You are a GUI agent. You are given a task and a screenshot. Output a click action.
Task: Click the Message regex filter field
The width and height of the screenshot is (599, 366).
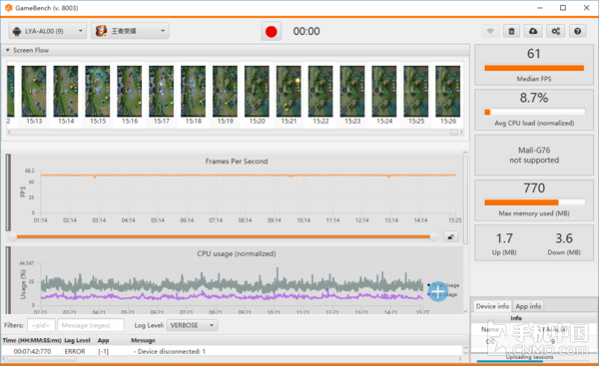(91, 325)
